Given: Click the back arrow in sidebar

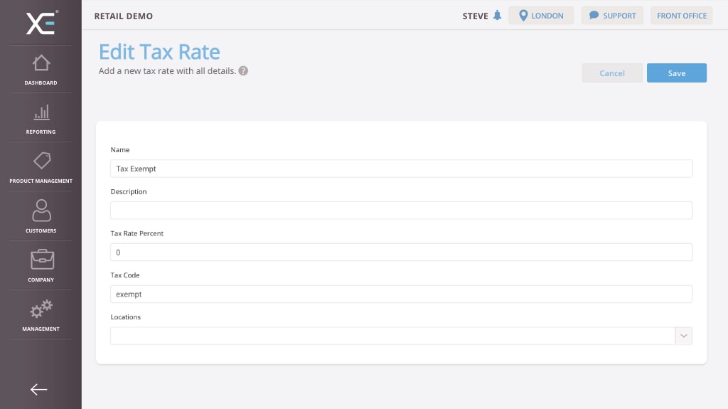Looking at the screenshot, I should 38,389.
